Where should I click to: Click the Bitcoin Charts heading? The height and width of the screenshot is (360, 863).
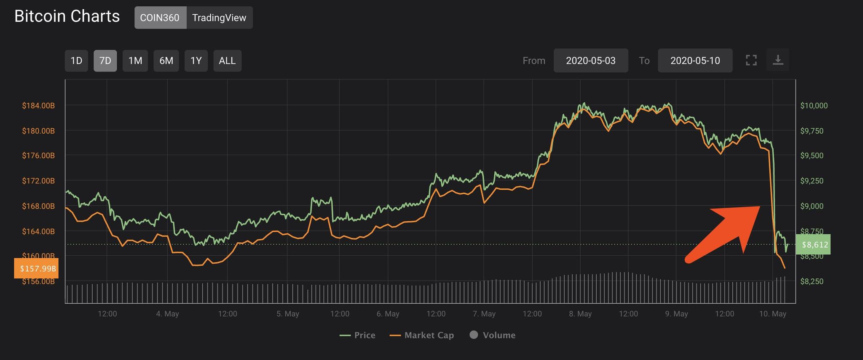pos(67,16)
